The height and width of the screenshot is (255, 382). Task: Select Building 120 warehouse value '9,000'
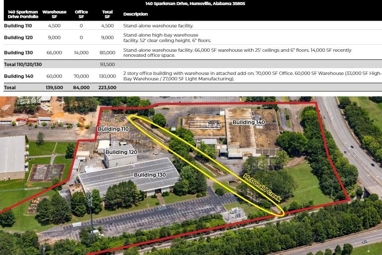(x=54, y=37)
